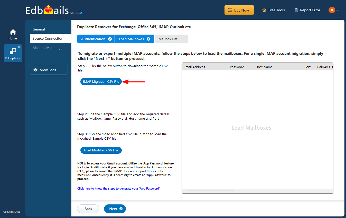Screen dimensions: 346x218
Task: Close the R. Duplicate tab
Action: click(19, 47)
